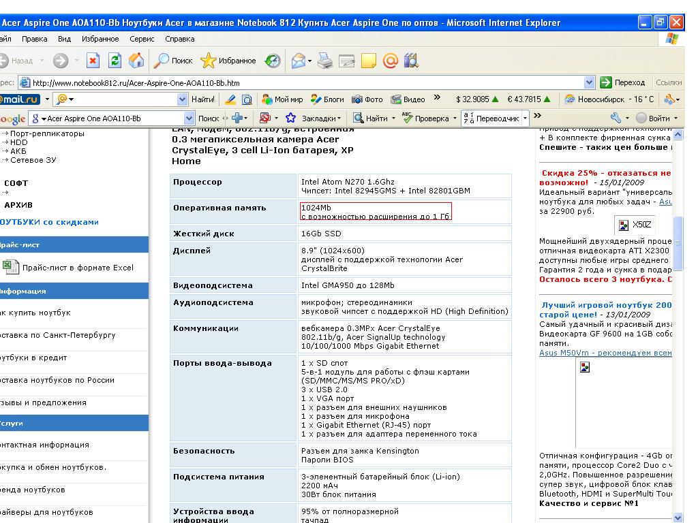Viewport: 698px width, 523px height.
Task: Click the 16Gb SSD value cell
Action: click(405, 234)
